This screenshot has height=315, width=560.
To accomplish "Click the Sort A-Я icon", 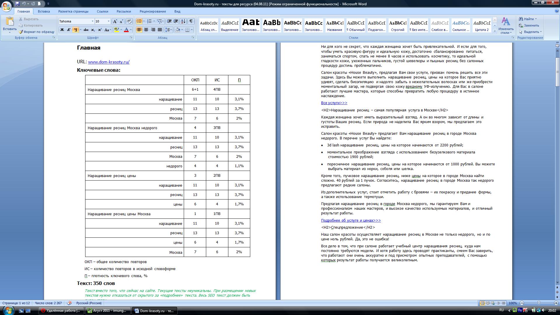I will click(x=183, y=21).
